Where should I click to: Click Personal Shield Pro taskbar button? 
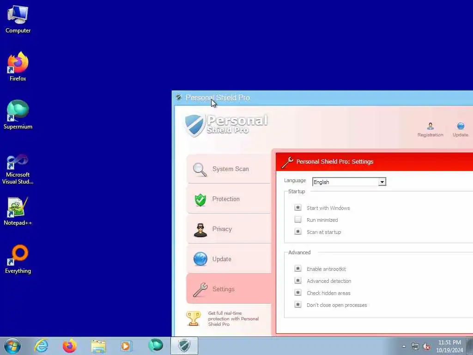click(x=184, y=346)
